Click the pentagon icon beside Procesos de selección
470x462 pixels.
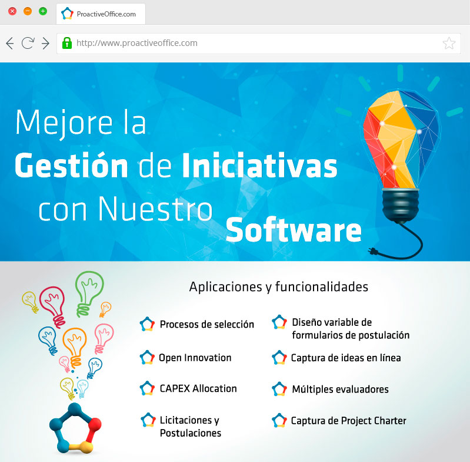coord(147,324)
